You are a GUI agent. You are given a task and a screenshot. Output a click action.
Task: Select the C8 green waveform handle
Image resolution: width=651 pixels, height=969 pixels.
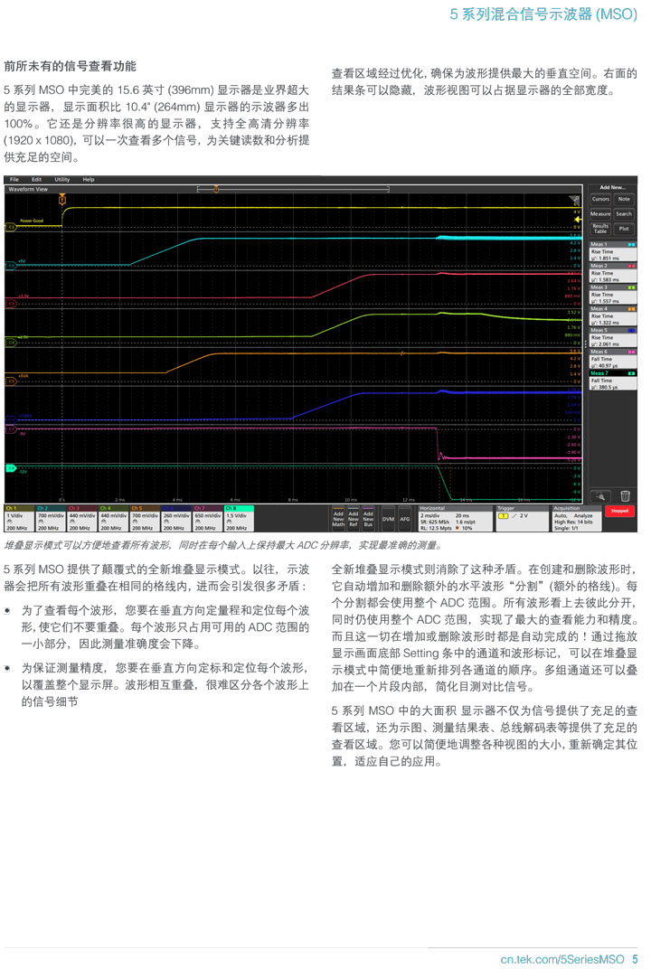[x=11, y=468]
